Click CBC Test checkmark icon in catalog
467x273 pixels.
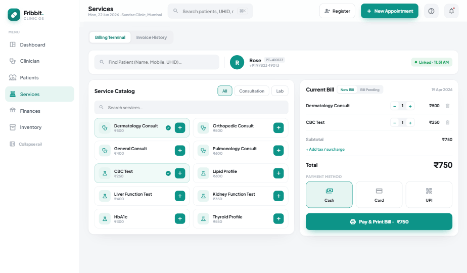(168, 173)
